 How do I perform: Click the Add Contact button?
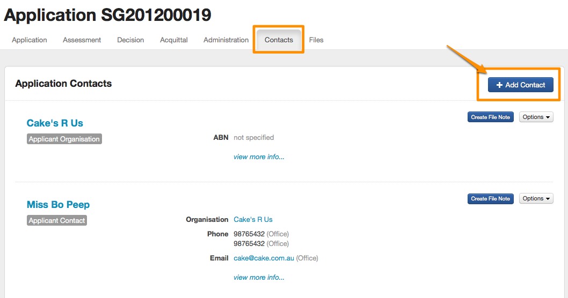point(520,85)
